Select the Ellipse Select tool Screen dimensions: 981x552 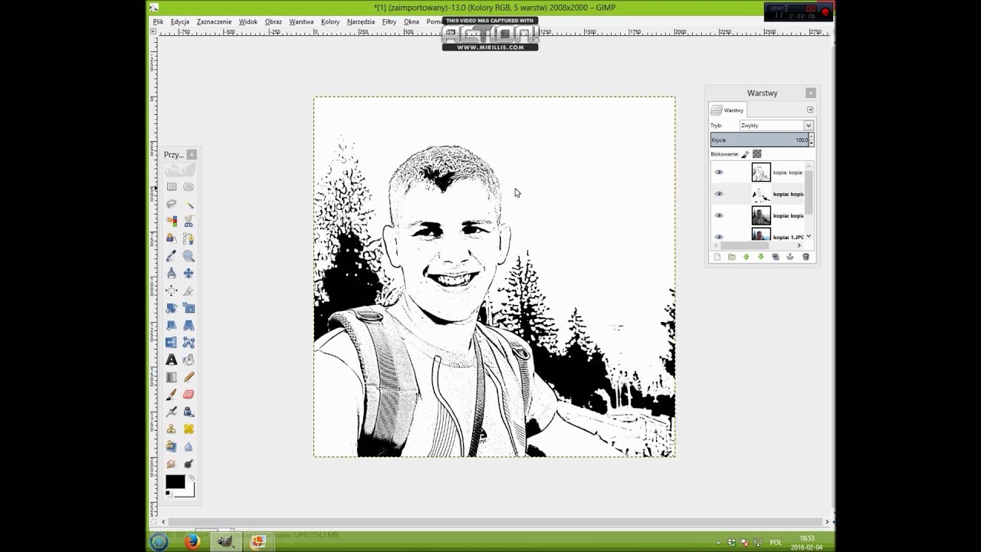pos(189,186)
